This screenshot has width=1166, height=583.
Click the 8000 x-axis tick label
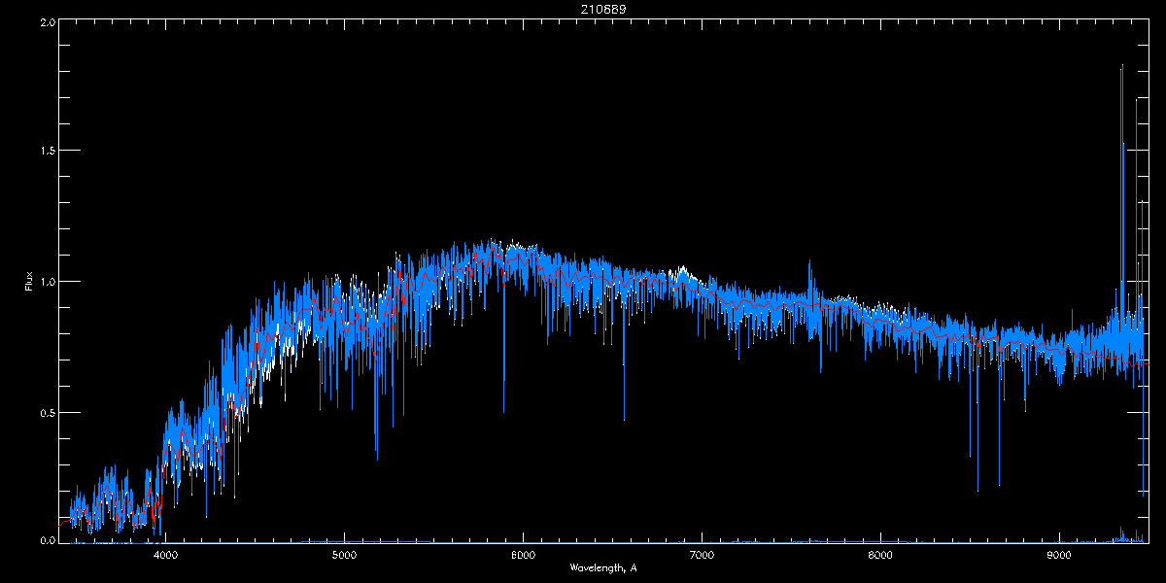[880, 556]
